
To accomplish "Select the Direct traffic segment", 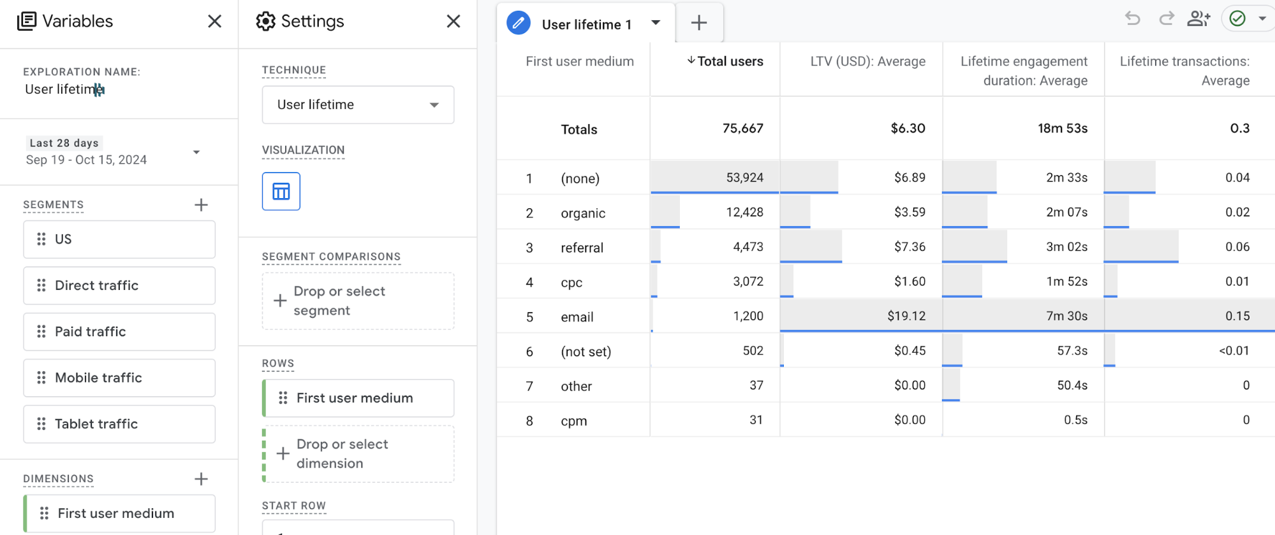I will tap(119, 285).
